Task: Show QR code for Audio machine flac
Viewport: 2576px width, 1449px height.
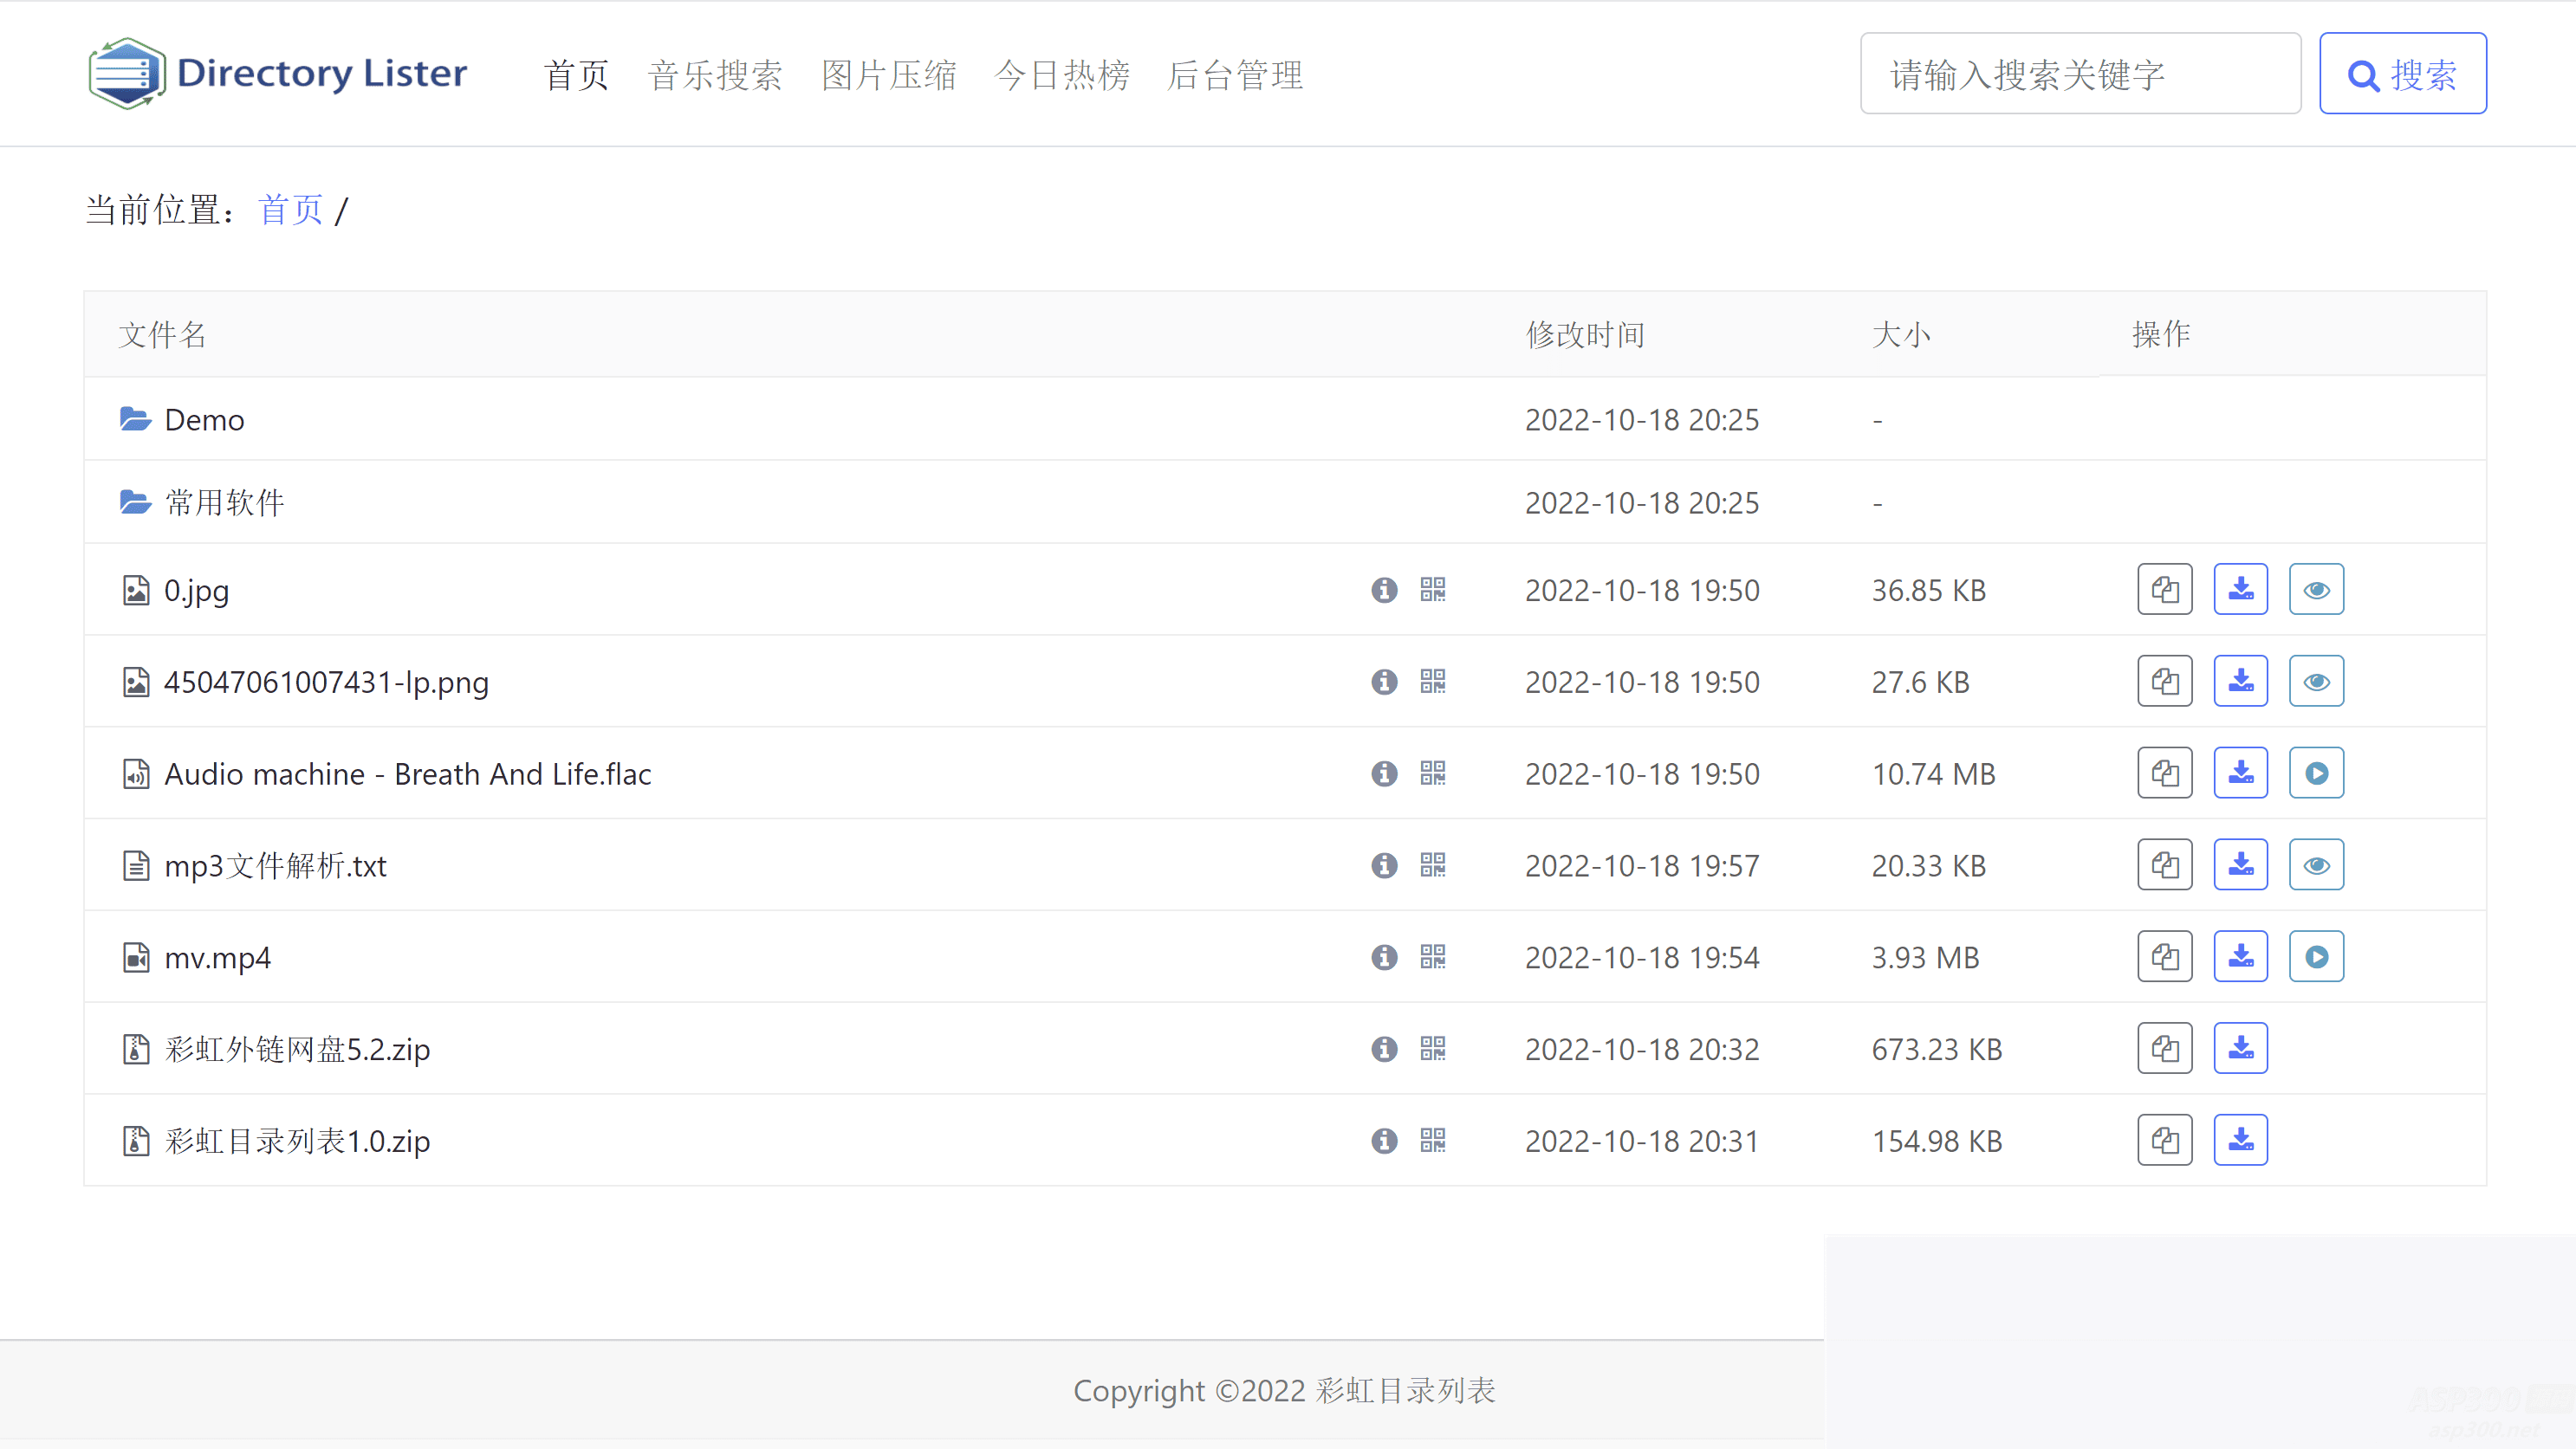Action: coord(1432,773)
